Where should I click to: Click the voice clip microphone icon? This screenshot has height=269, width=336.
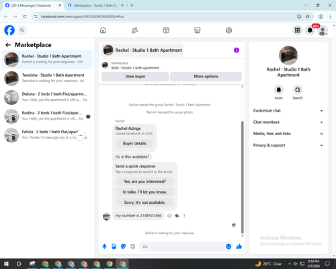(x=104, y=247)
